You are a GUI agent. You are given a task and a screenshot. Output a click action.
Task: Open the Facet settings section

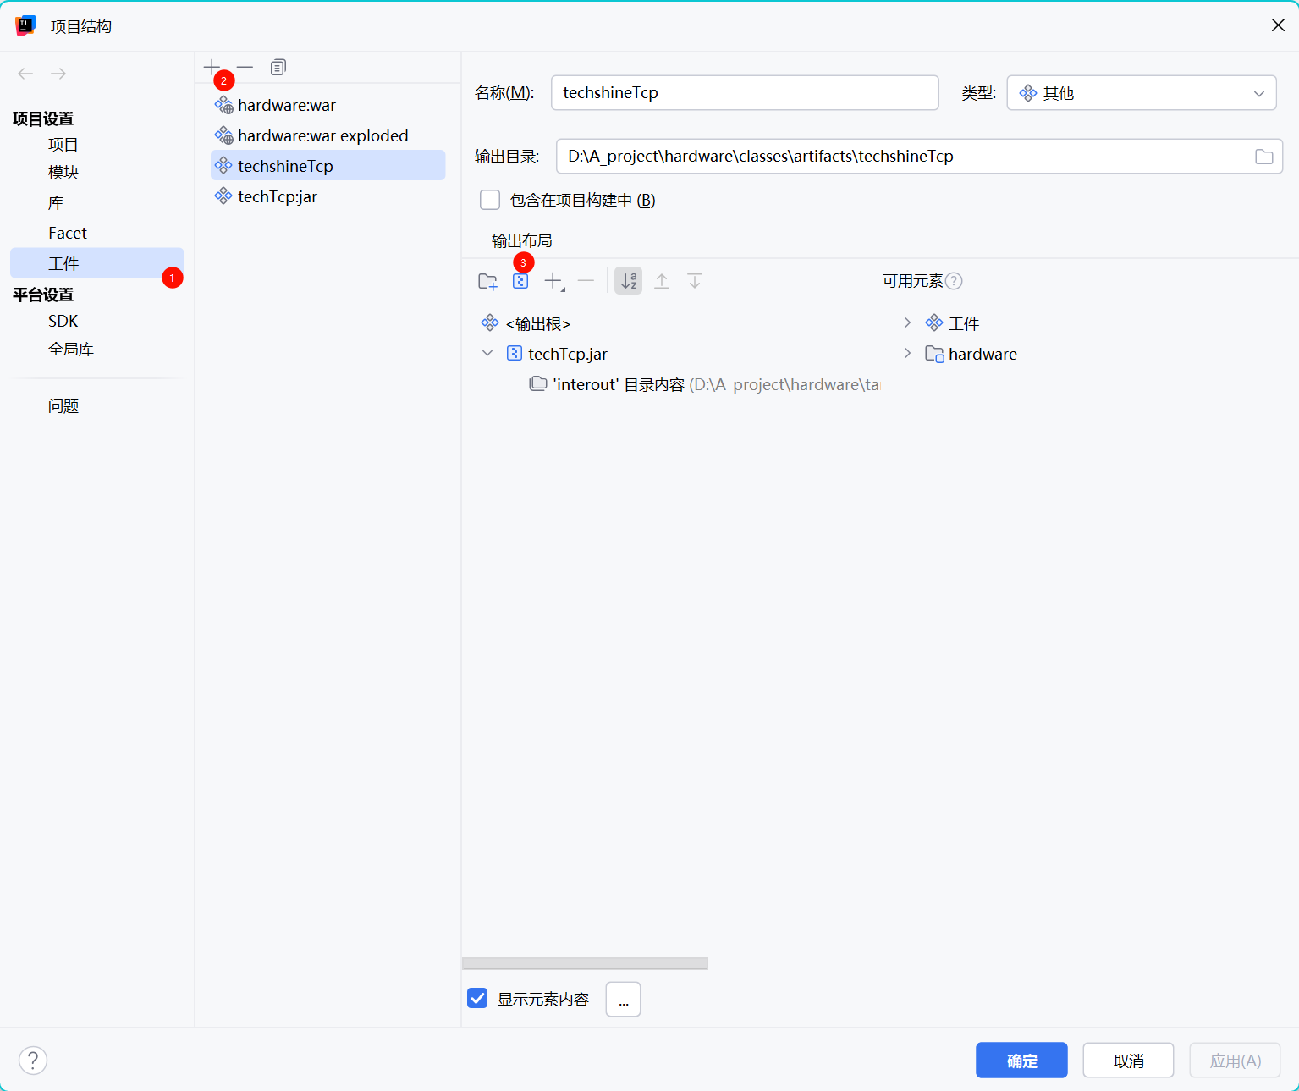click(68, 233)
